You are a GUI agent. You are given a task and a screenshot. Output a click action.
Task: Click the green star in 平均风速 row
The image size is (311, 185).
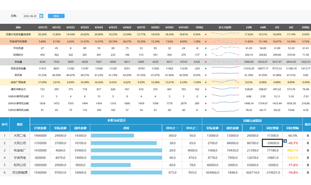coord(206,48)
